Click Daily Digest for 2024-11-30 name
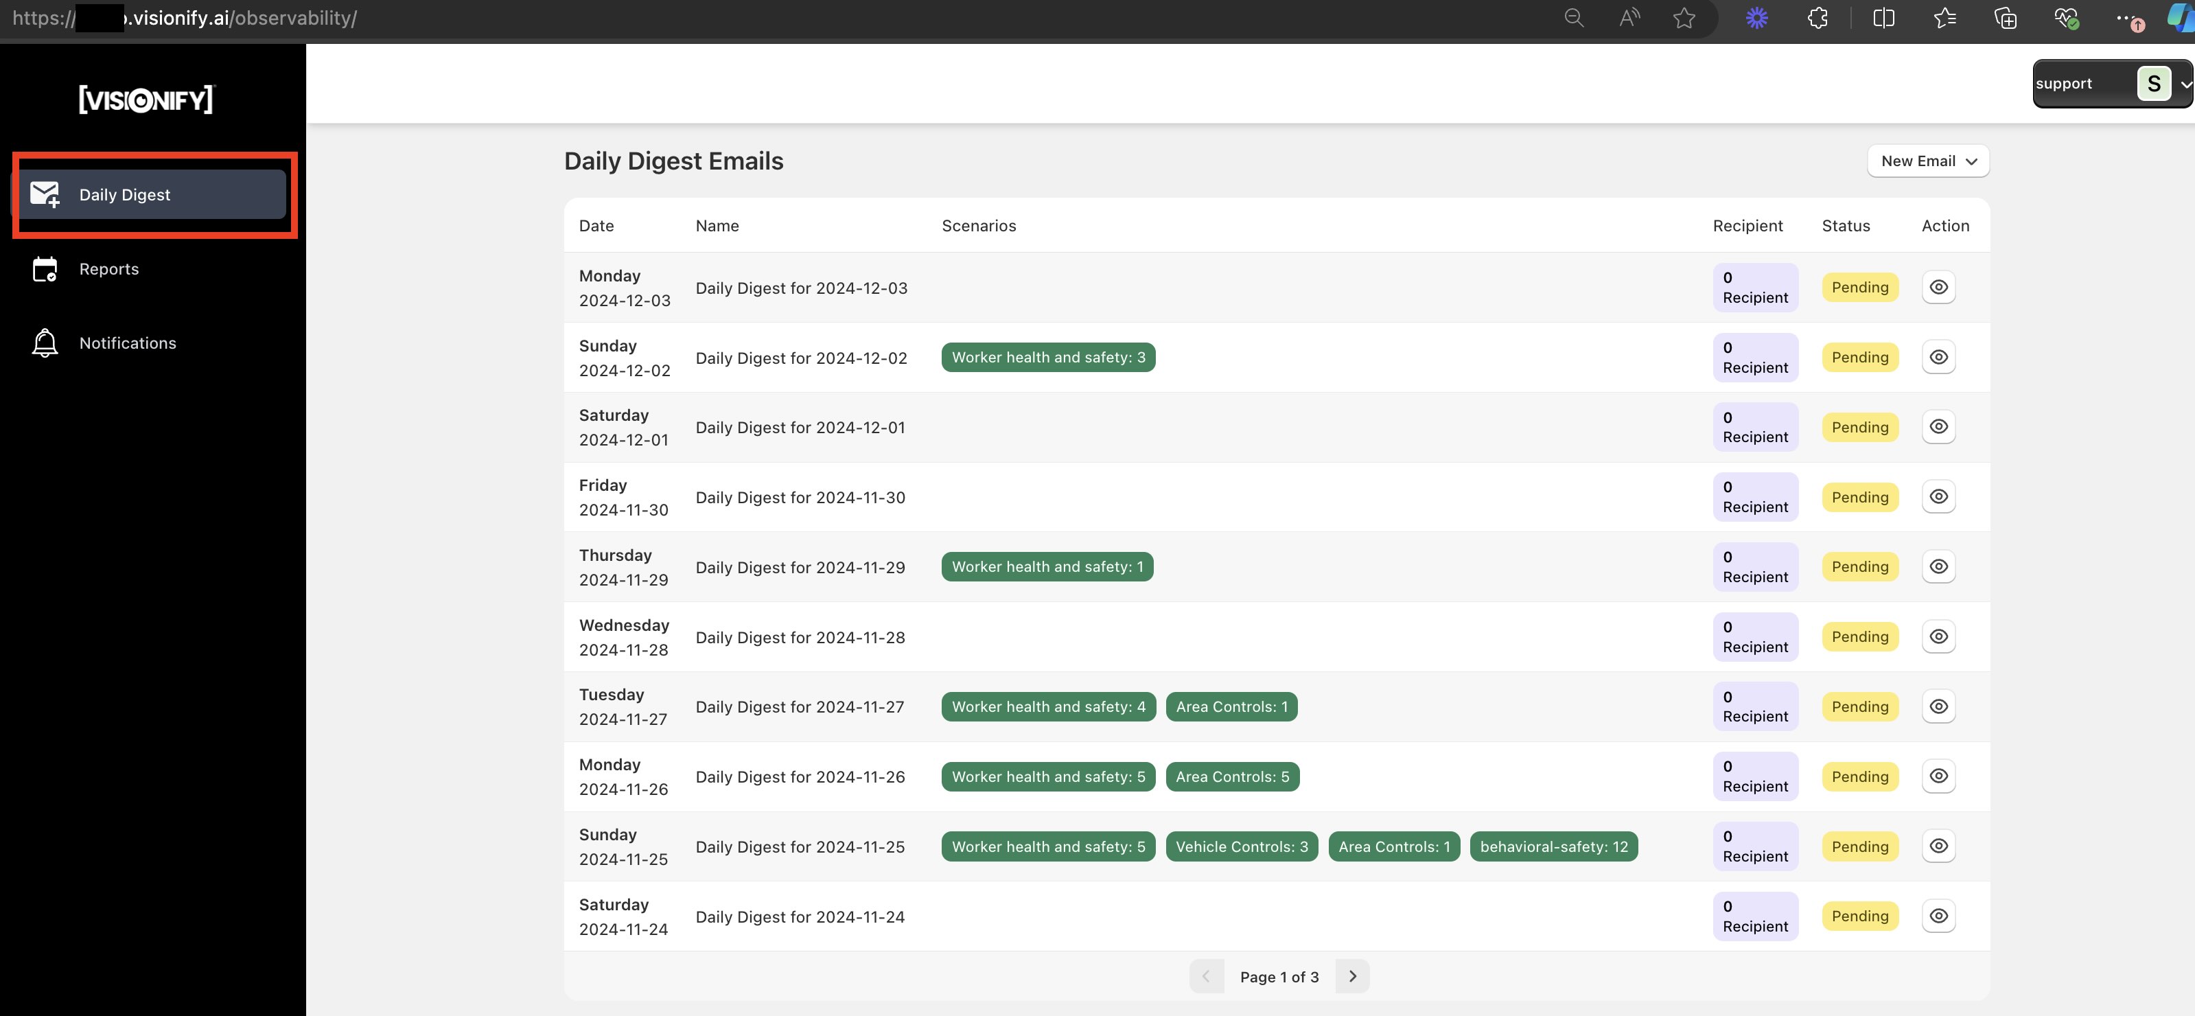The height and width of the screenshot is (1016, 2195). tap(800, 498)
